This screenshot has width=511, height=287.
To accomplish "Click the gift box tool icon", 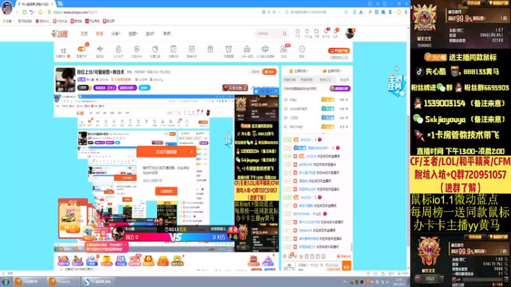I will coord(210,49).
